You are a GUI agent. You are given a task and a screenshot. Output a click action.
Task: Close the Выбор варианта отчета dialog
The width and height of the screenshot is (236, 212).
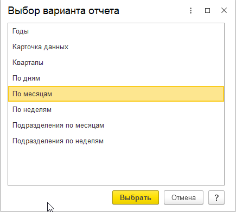pyautogui.click(x=224, y=10)
